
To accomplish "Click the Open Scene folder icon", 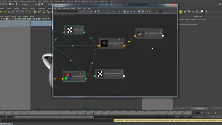I will tap(13, 4).
